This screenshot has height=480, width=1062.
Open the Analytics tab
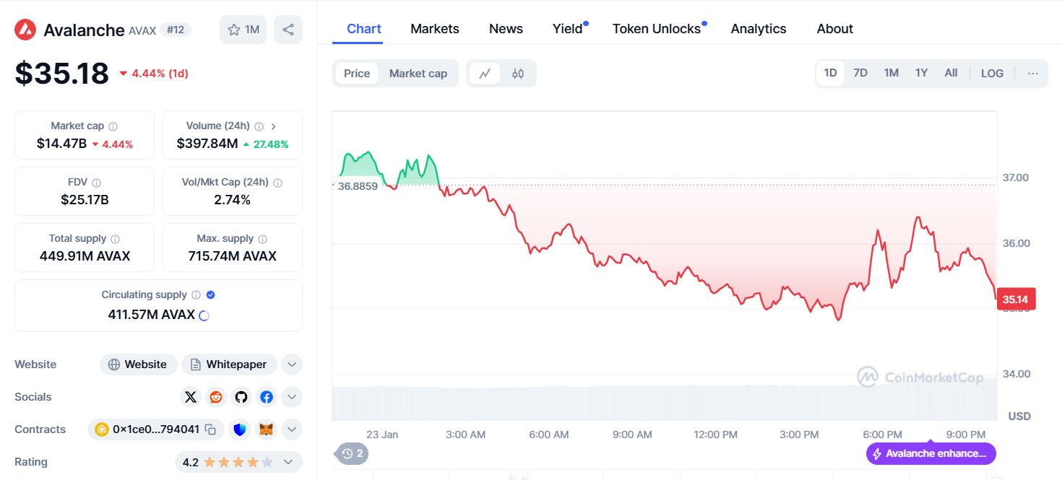click(759, 29)
